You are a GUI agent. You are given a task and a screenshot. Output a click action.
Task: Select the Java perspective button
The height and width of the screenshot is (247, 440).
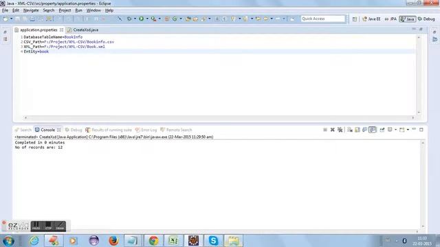click(x=408, y=19)
